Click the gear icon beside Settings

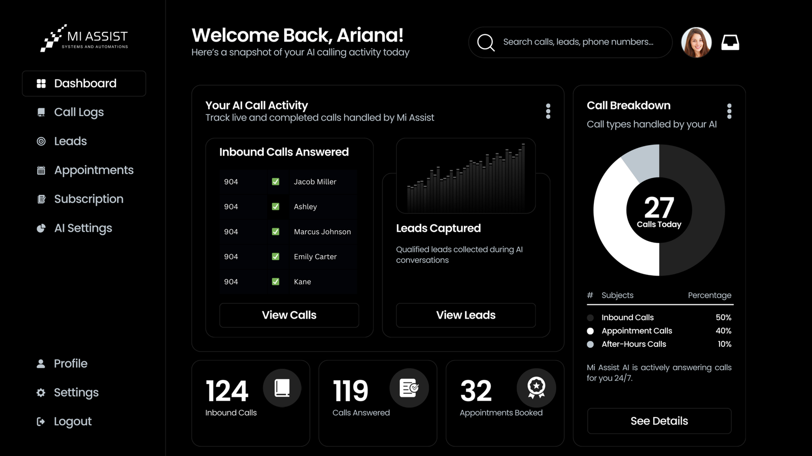pos(41,393)
